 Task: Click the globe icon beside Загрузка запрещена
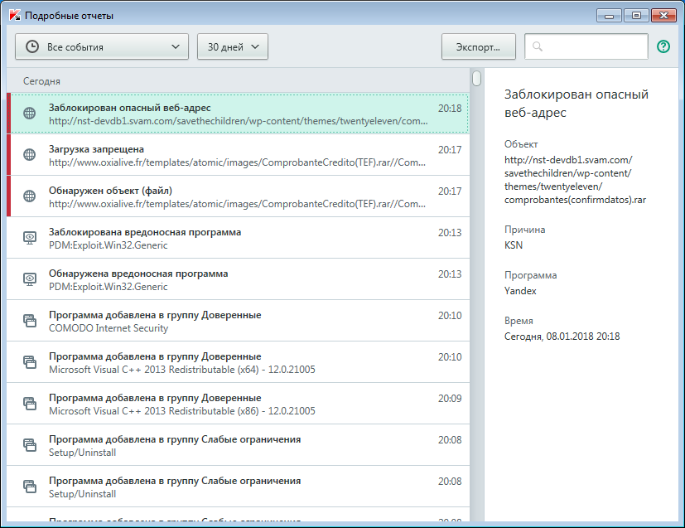click(30, 155)
